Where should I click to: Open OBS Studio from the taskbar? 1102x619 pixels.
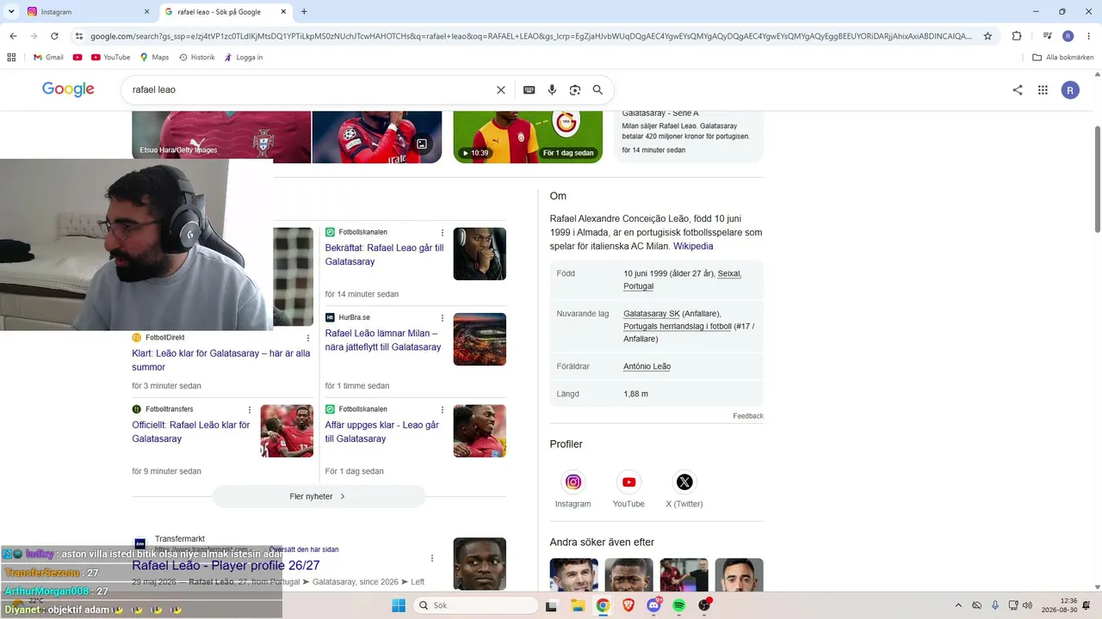pyautogui.click(x=704, y=605)
